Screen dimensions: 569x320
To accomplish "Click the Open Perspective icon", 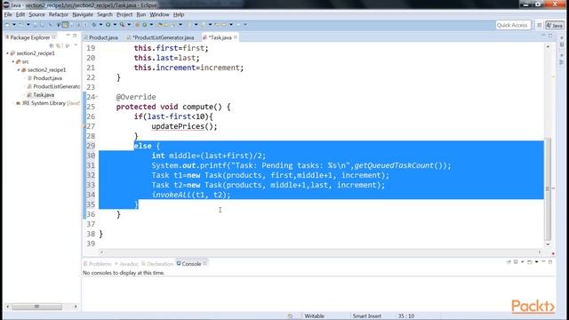I will click(540, 25).
